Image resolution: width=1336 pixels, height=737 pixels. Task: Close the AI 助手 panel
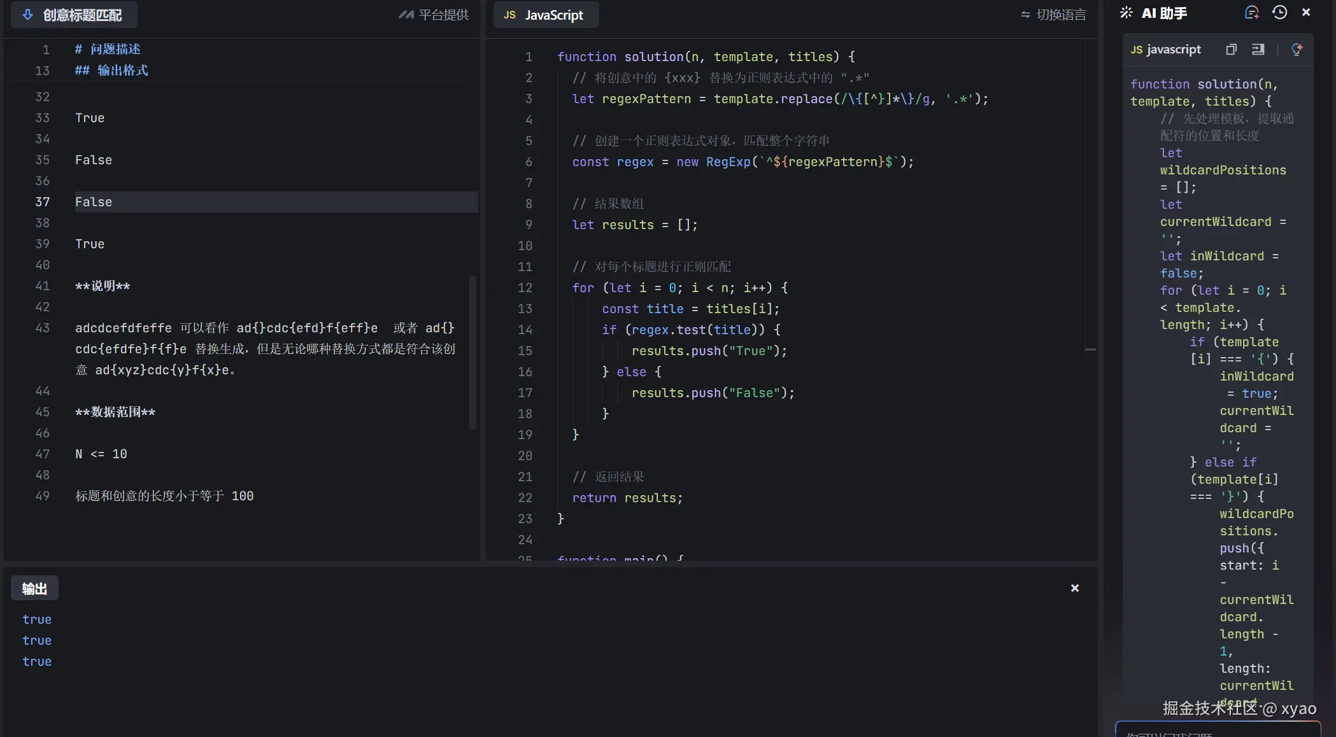tap(1306, 13)
